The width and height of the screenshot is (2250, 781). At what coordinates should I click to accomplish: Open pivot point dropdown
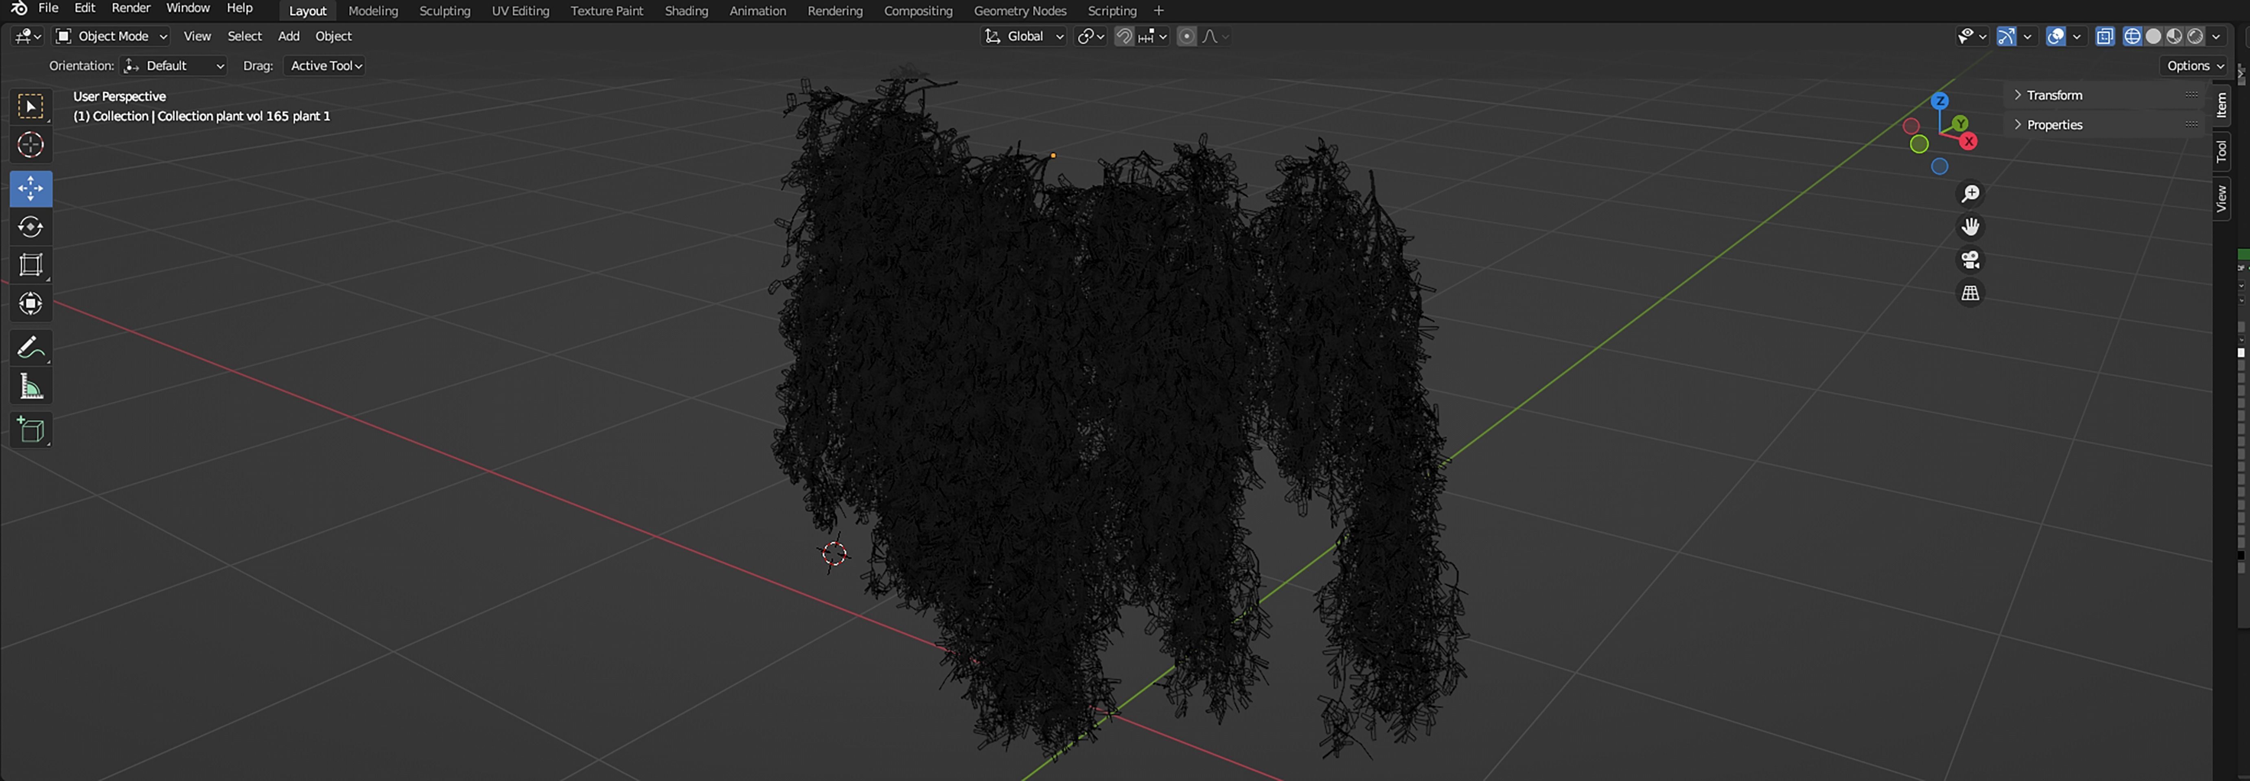[x=1091, y=36]
